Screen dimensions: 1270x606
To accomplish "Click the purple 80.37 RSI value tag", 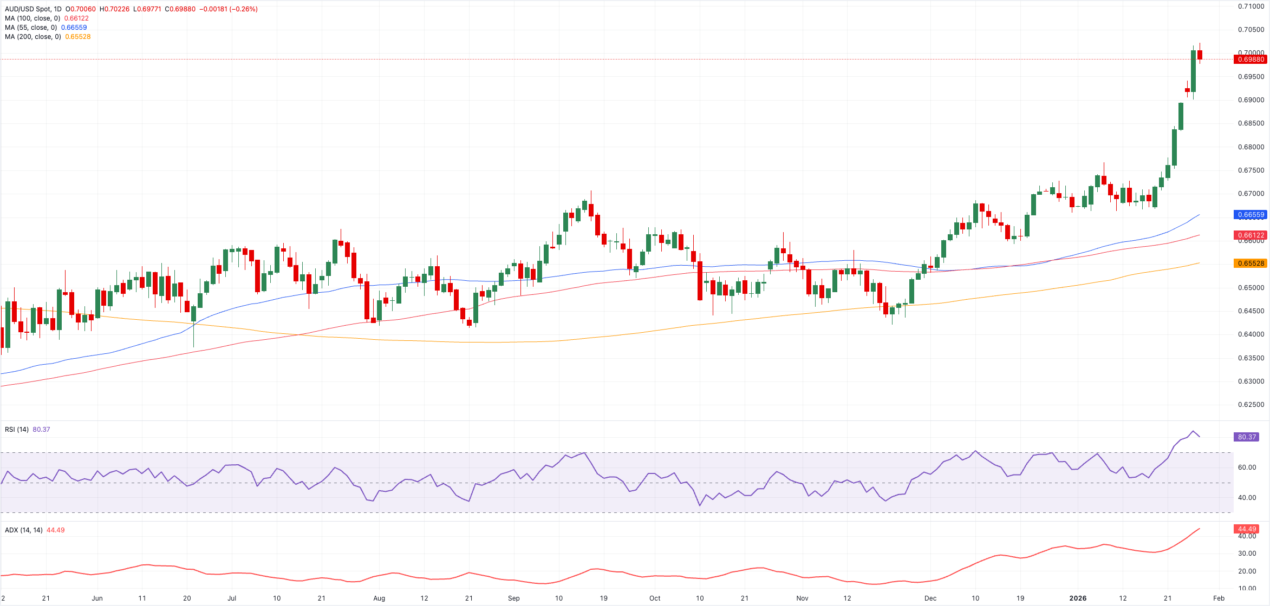I will 1246,437.
